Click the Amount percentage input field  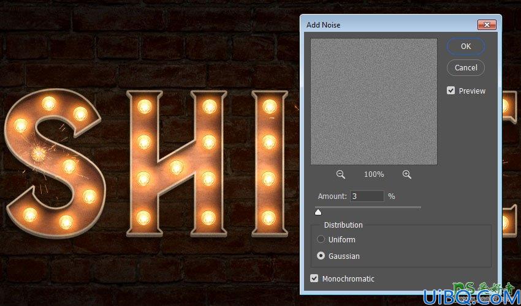click(x=367, y=196)
